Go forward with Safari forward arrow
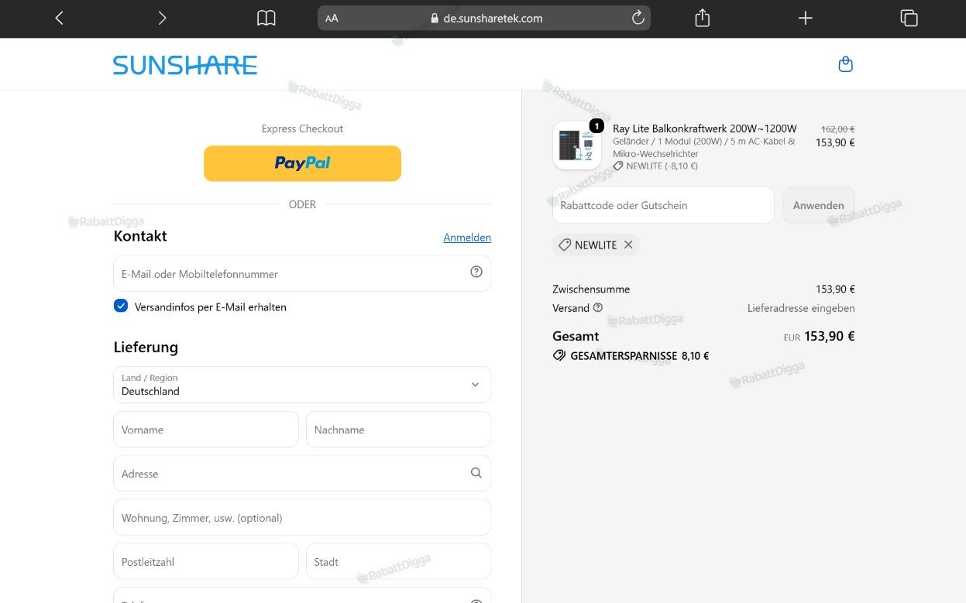The image size is (966, 603). [162, 18]
